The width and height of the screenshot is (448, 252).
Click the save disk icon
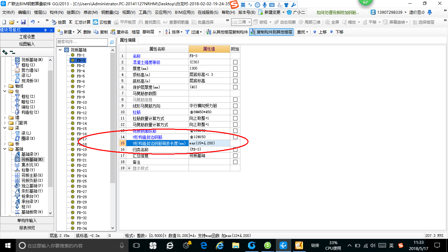coord(23,22)
